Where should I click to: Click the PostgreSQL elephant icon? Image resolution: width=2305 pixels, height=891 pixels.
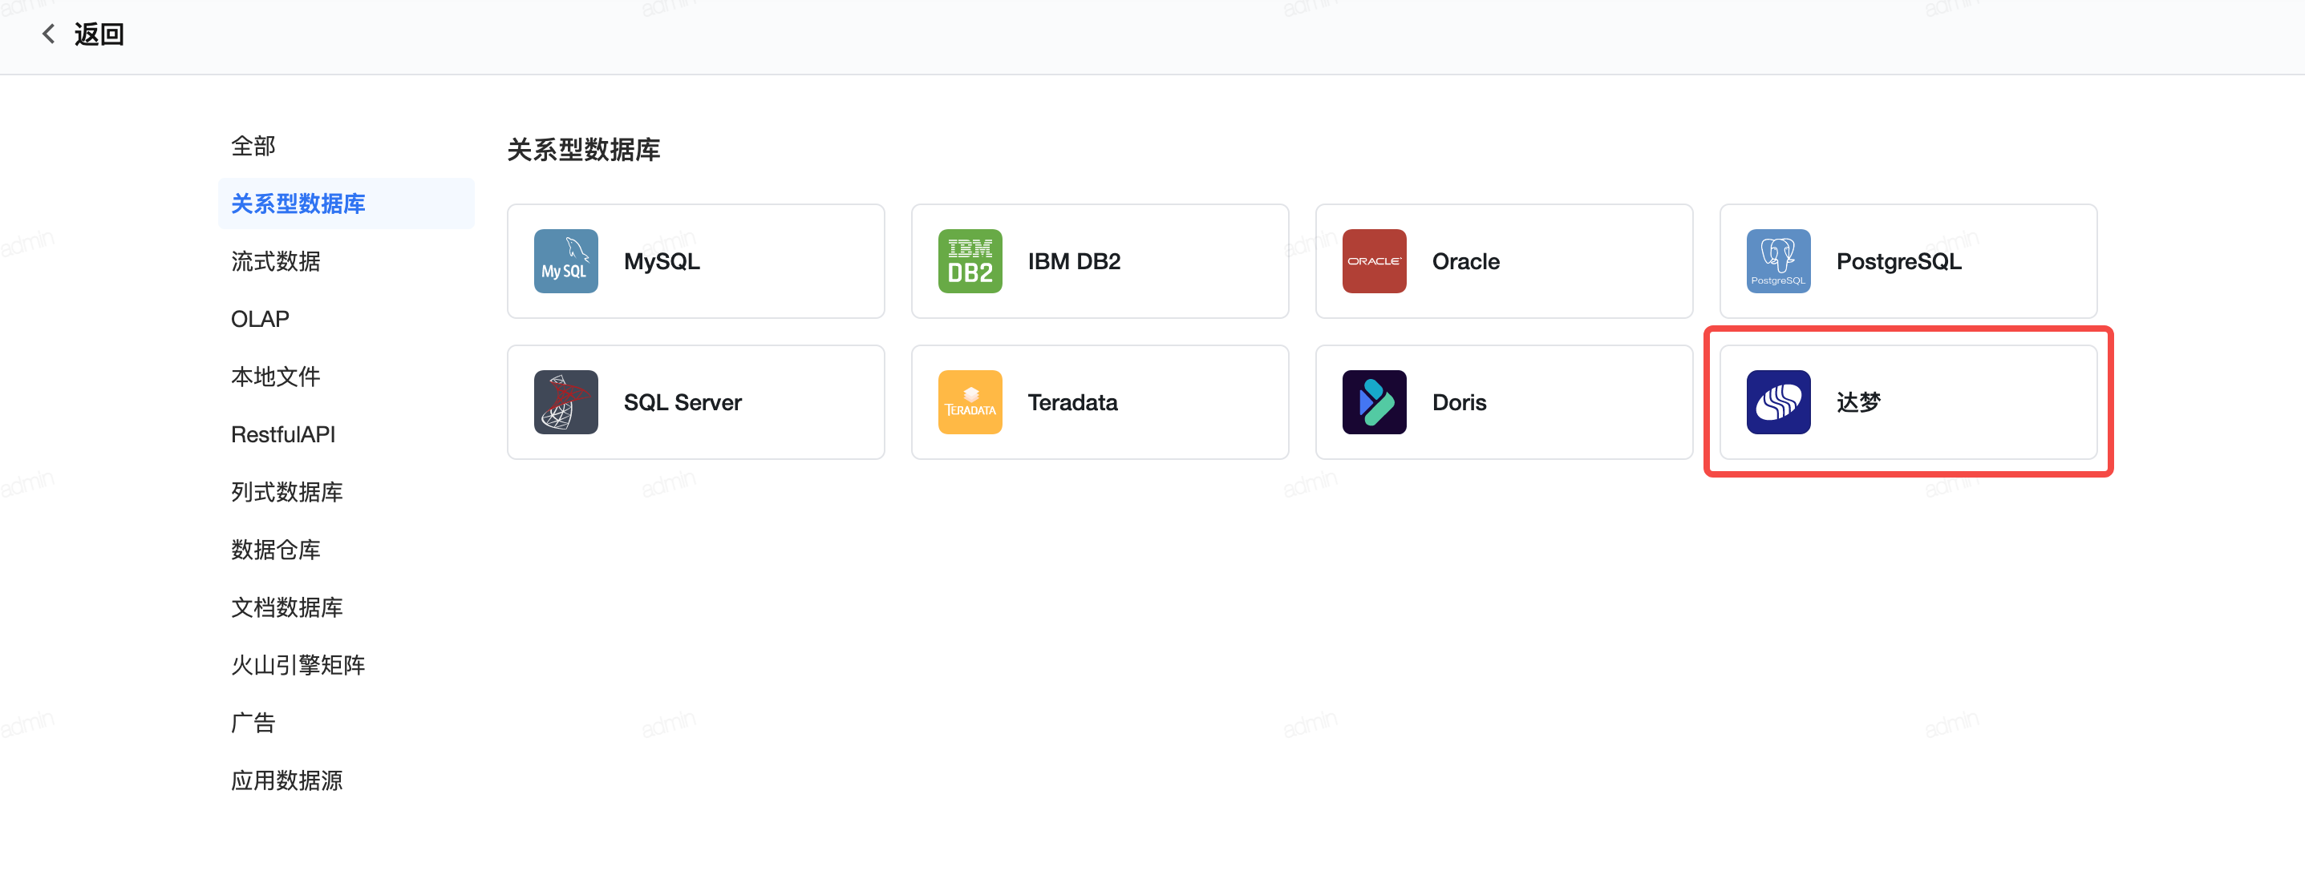[x=1778, y=261]
